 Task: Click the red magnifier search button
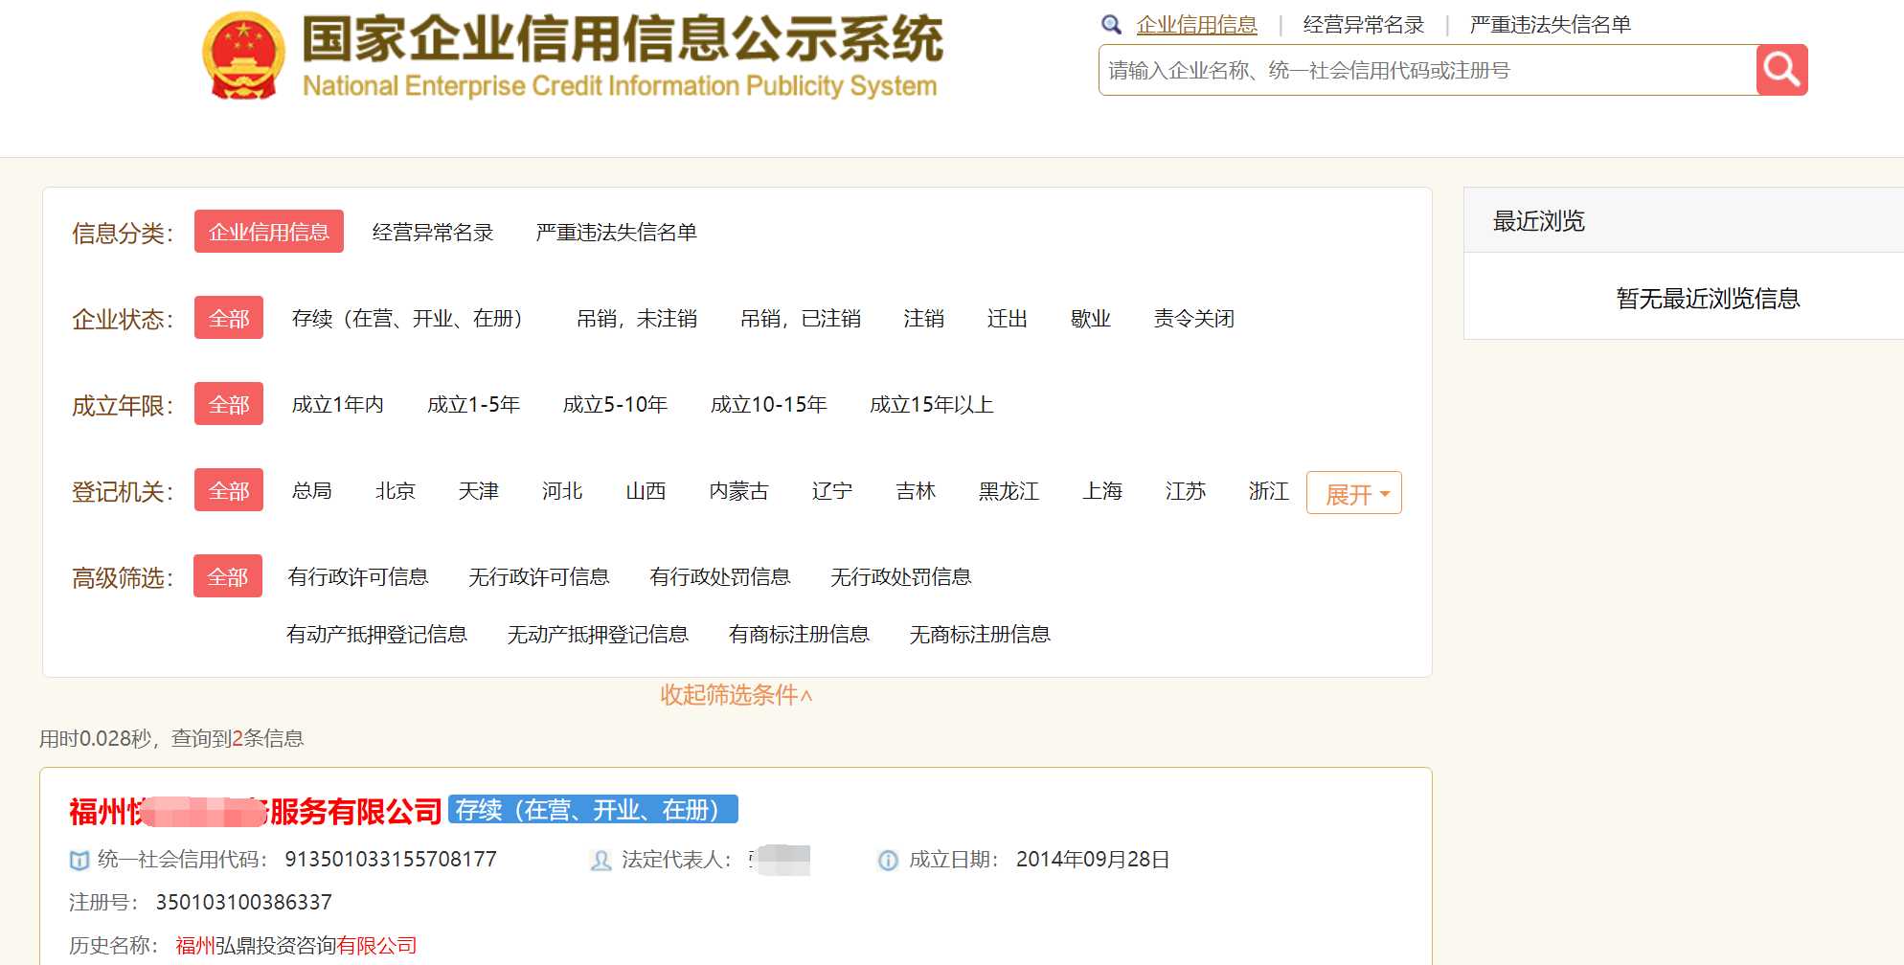pyautogui.click(x=1781, y=70)
